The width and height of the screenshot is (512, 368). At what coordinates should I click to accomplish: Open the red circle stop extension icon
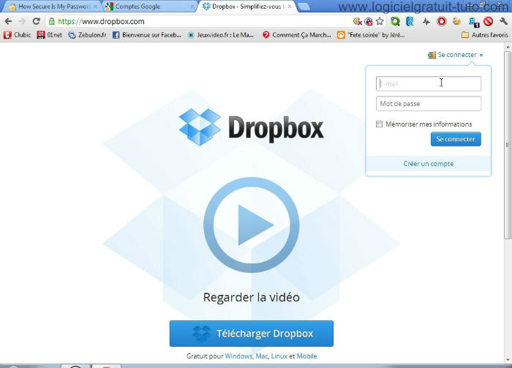[442, 21]
